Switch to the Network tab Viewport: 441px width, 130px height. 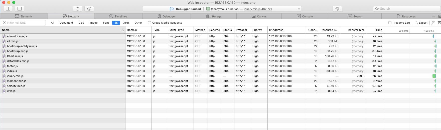[71, 16]
